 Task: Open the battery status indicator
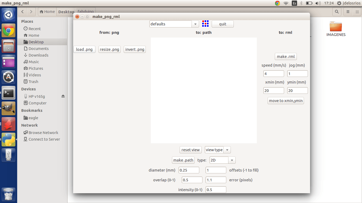tap(309, 3)
